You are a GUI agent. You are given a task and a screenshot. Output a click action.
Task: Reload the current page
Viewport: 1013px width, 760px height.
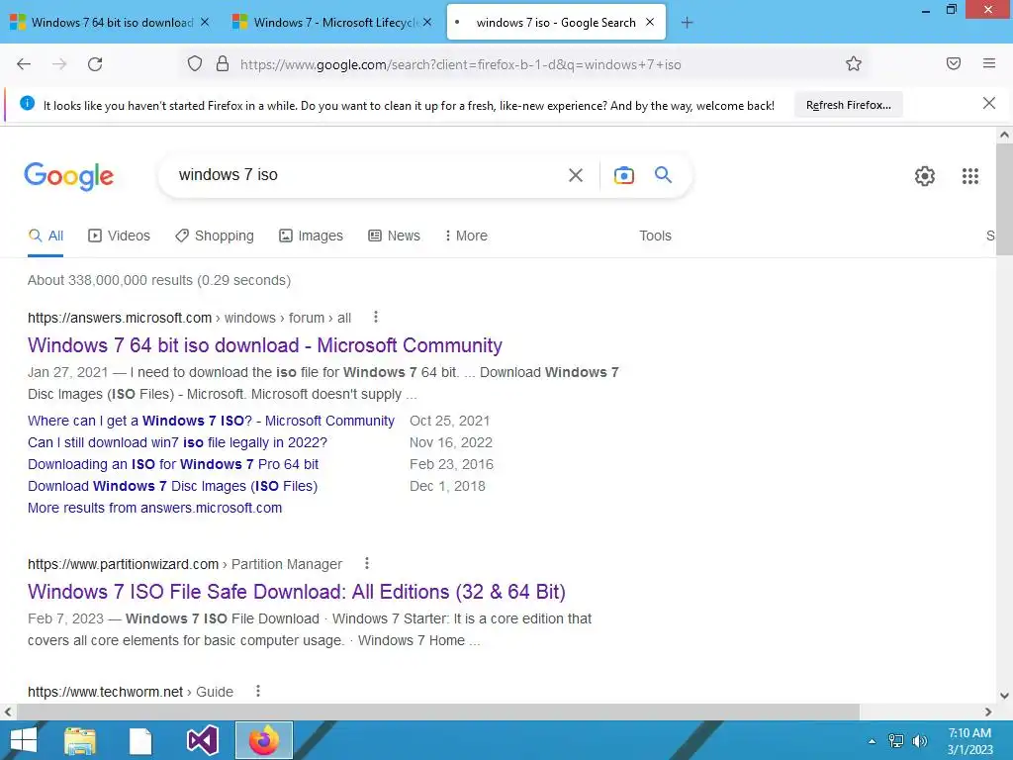click(95, 64)
